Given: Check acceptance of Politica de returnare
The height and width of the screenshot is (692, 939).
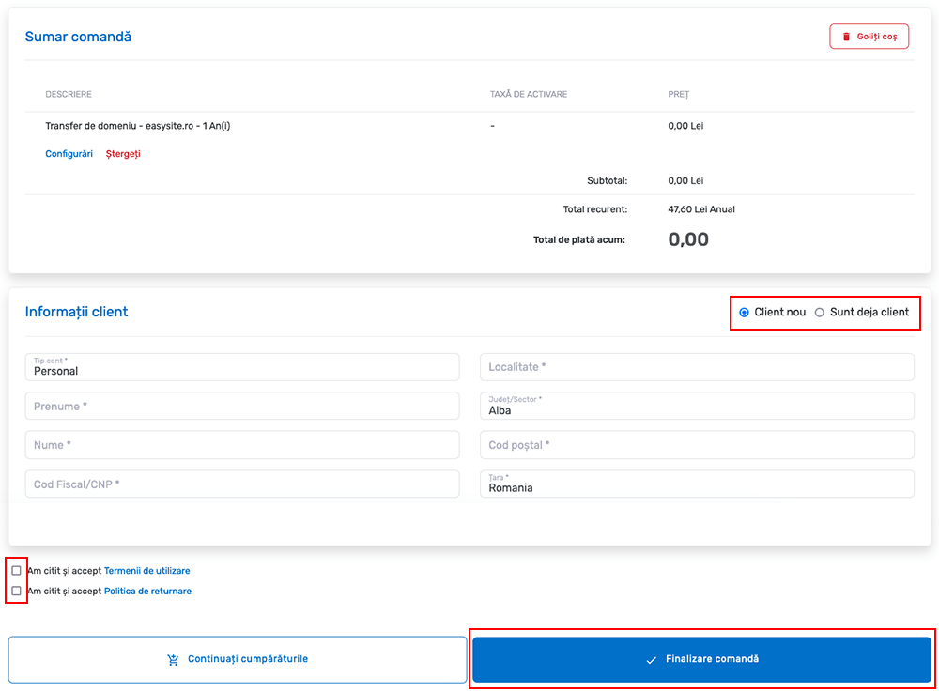Looking at the screenshot, I should click(x=16, y=591).
